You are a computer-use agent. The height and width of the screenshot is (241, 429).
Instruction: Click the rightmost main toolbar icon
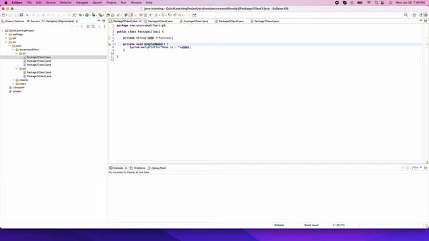coord(194,15)
